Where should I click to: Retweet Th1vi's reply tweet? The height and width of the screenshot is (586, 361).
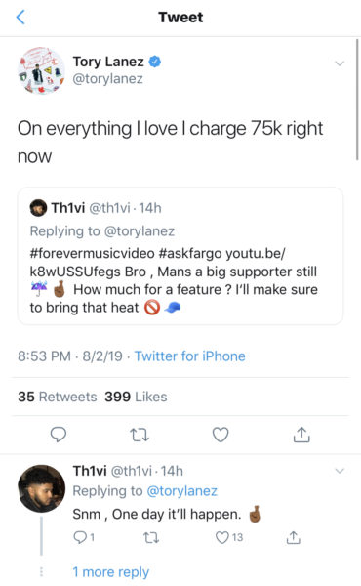point(151,538)
